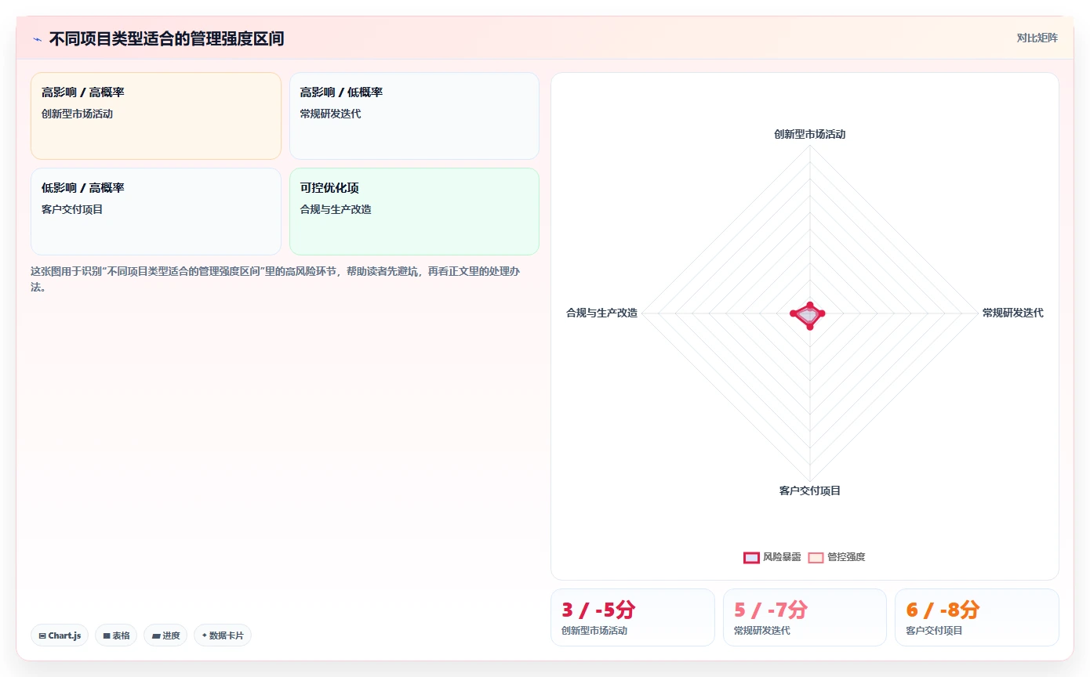Click the 数据卡片 tag icon

[205, 635]
